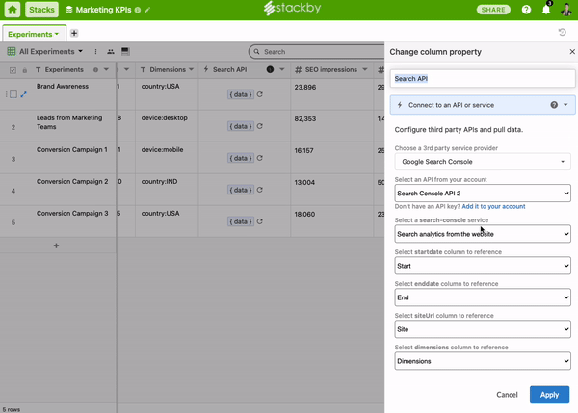Open the user profile avatar
Image resolution: width=578 pixels, height=413 pixels.
tap(565, 10)
